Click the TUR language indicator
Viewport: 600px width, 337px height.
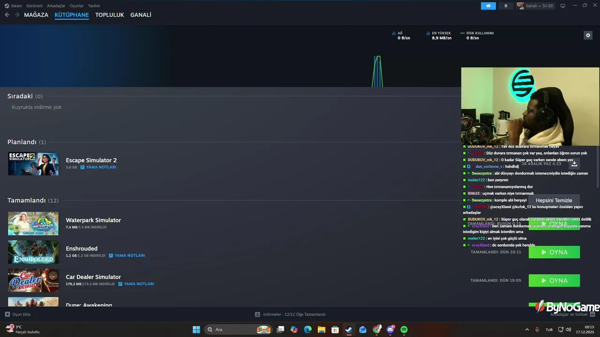(x=549, y=330)
